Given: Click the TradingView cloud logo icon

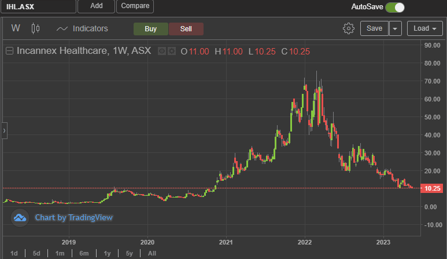Looking at the screenshot, I should (20, 218).
